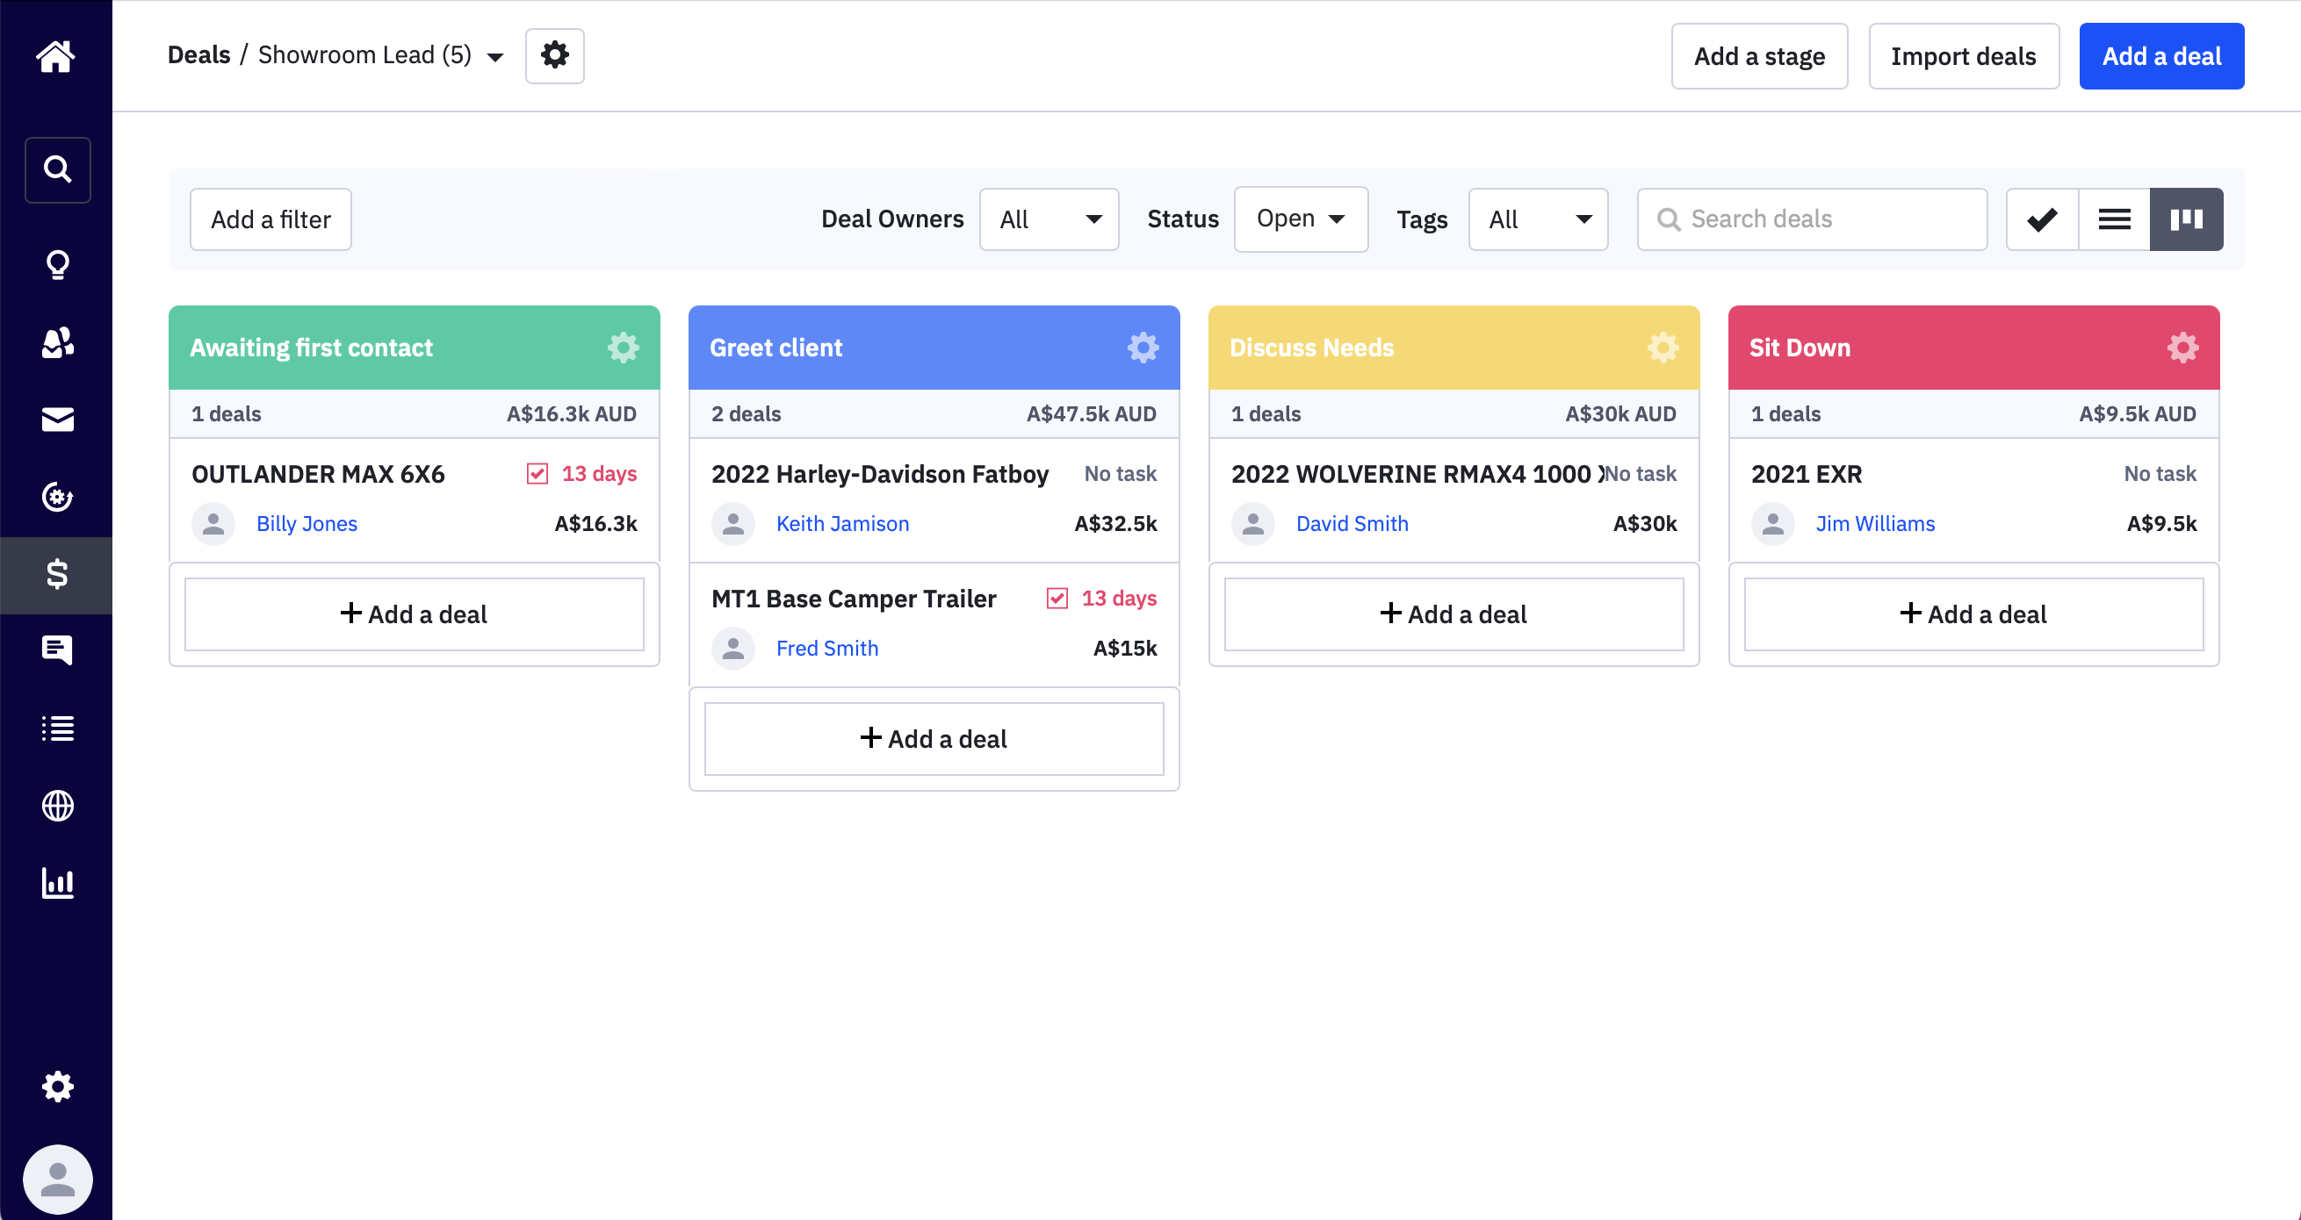Open David Smith contact link

(x=1352, y=524)
